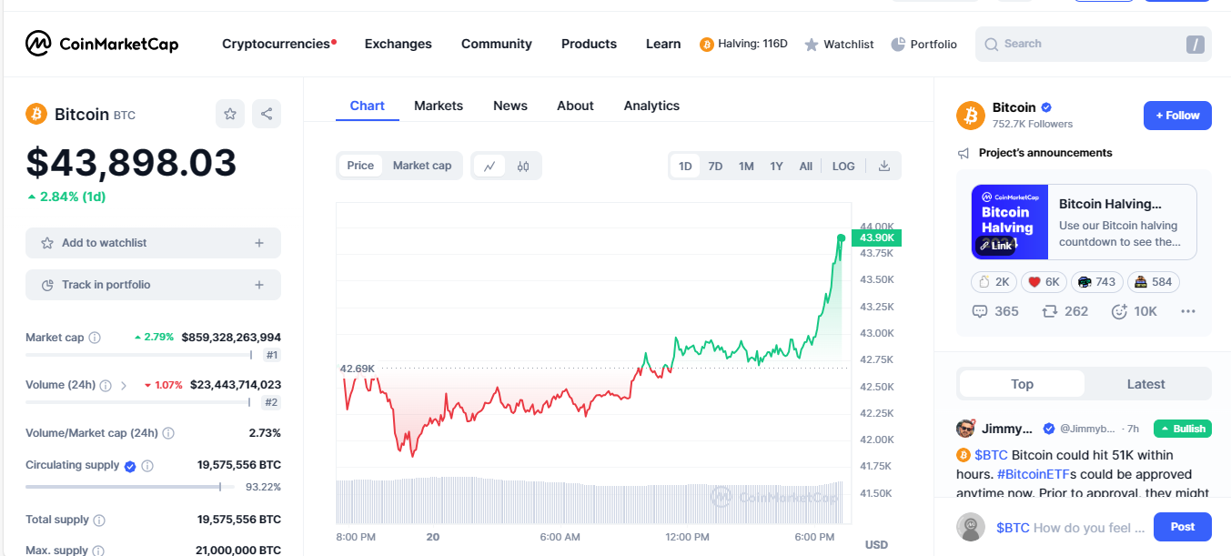Open Exchanges menu in top navigation
Image resolution: width=1231 pixels, height=556 pixels.
pyautogui.click(x=399, y=44)
